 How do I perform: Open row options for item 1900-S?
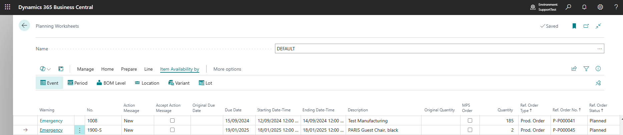tap(79, 130)
